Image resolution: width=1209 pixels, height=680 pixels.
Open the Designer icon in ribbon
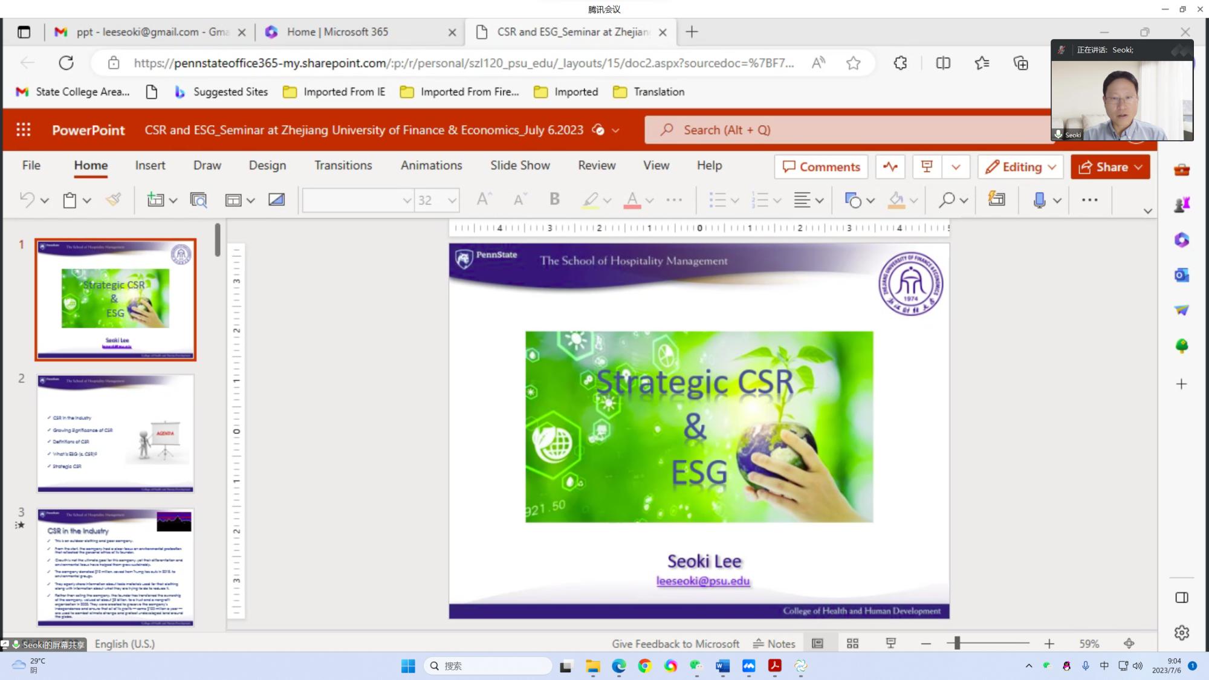click(x=996, y=199)
